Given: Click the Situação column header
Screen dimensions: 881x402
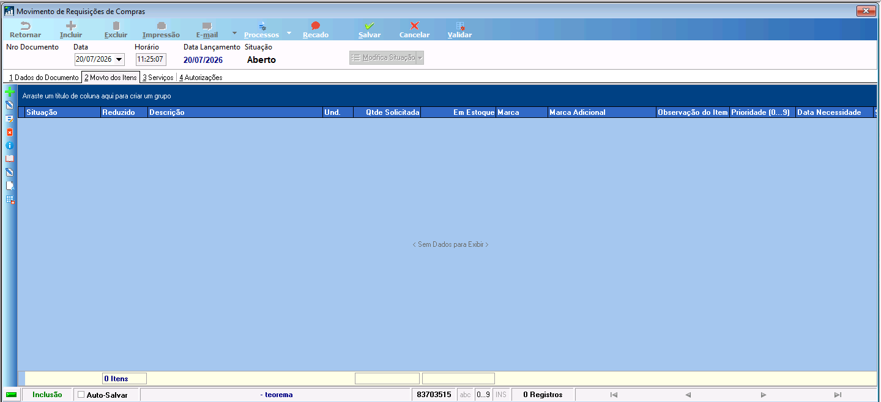Looking at the screenshot, I should click(x=62, y=112).
